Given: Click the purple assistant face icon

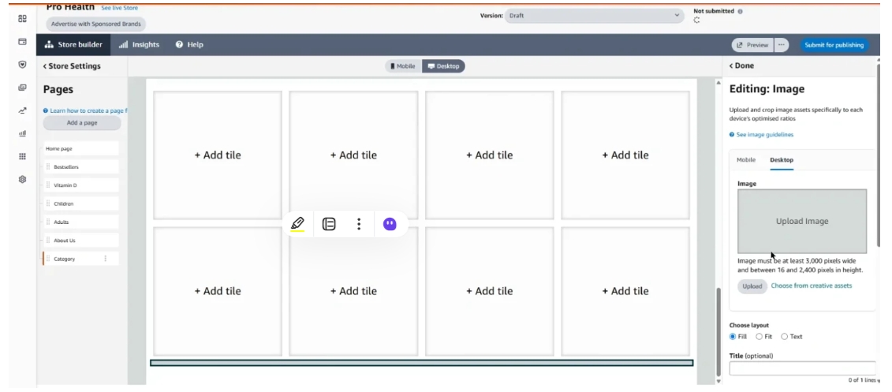Looking at the screenshot, I should click(x=390, y=224).
